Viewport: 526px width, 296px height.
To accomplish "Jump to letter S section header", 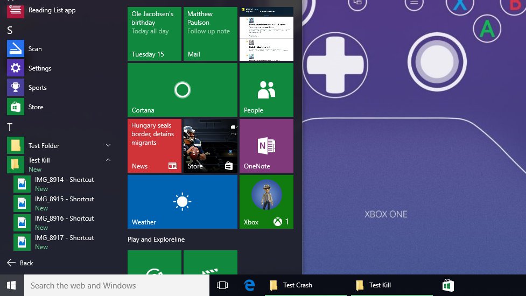I will tap(10, 31).
